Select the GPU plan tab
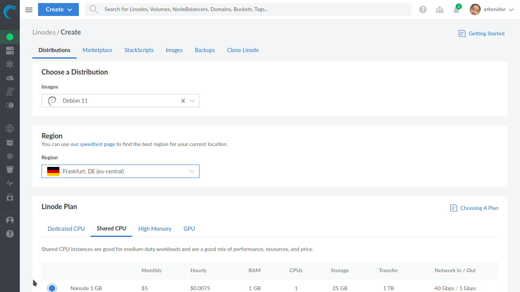 point(189,229)
